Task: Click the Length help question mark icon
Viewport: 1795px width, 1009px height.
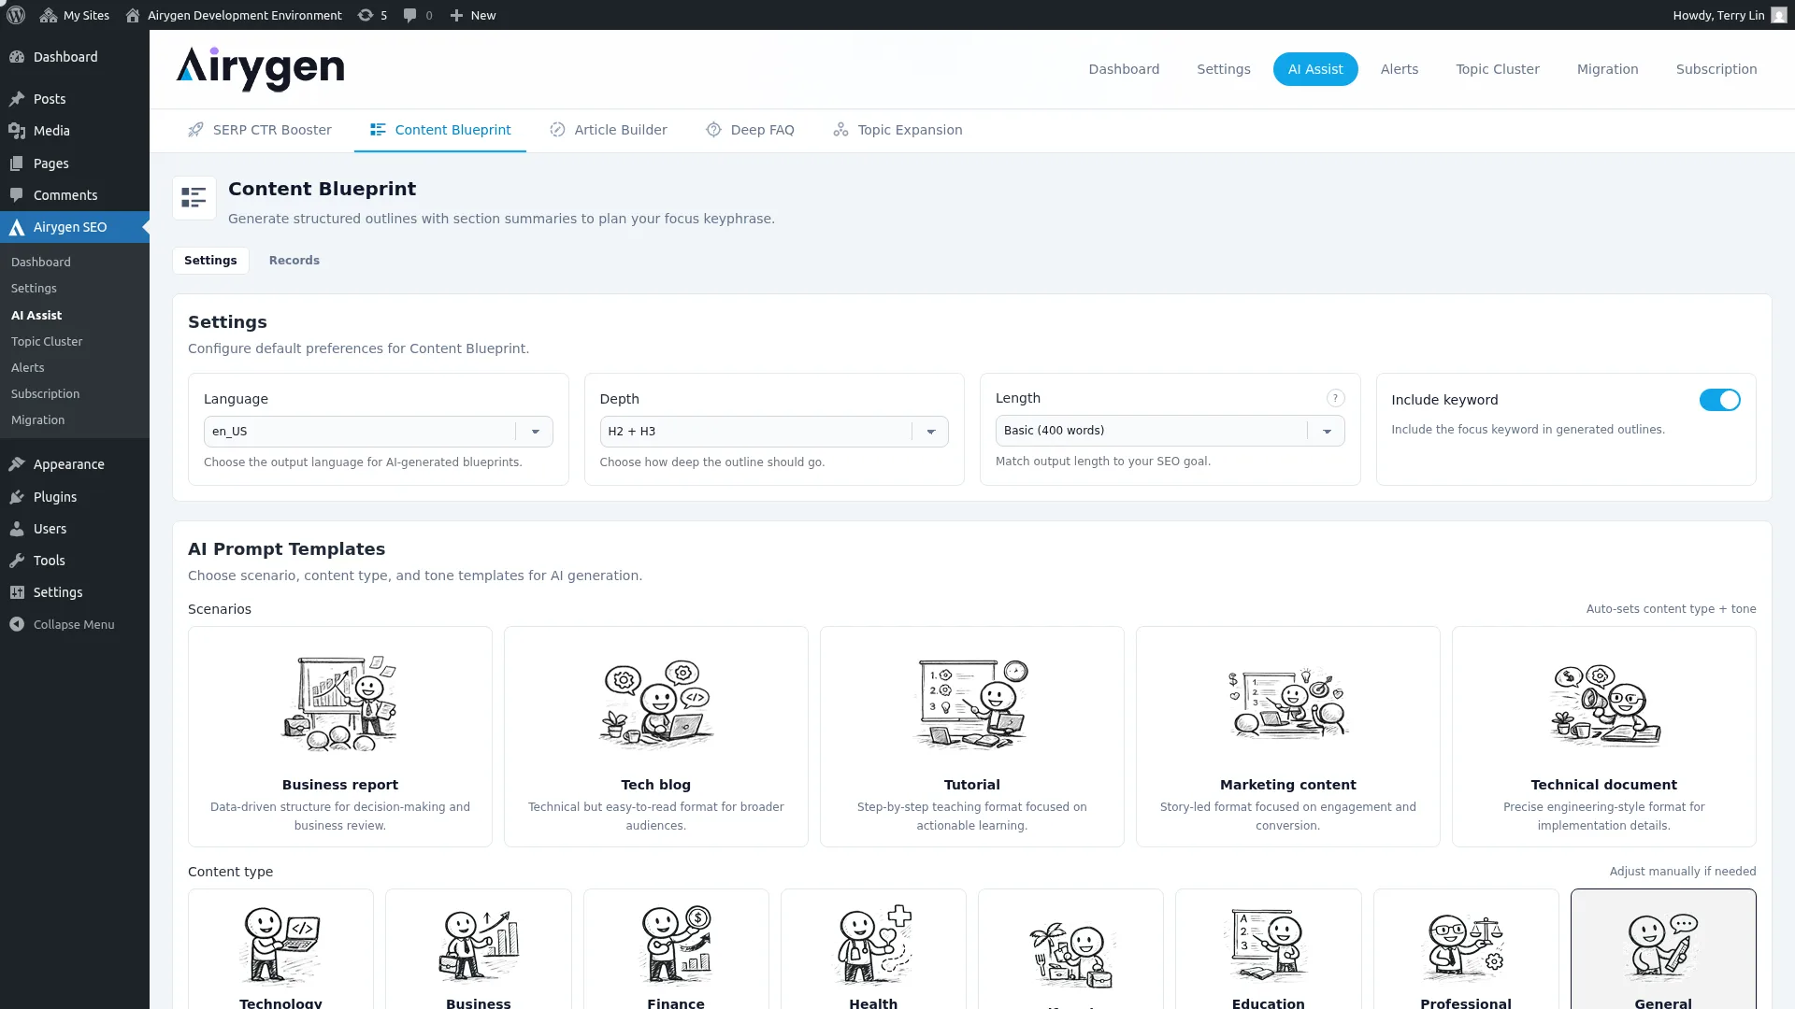Action: 1335,398
